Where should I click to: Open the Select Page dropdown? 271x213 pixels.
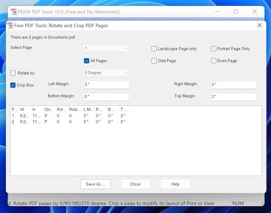point(106,48)
